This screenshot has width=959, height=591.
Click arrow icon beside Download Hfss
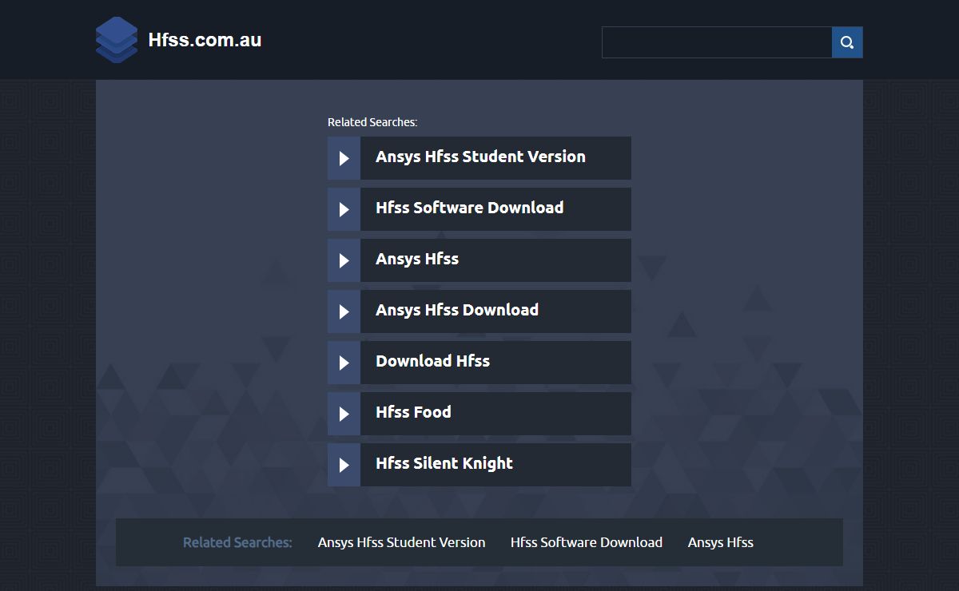tap(344, 363)
